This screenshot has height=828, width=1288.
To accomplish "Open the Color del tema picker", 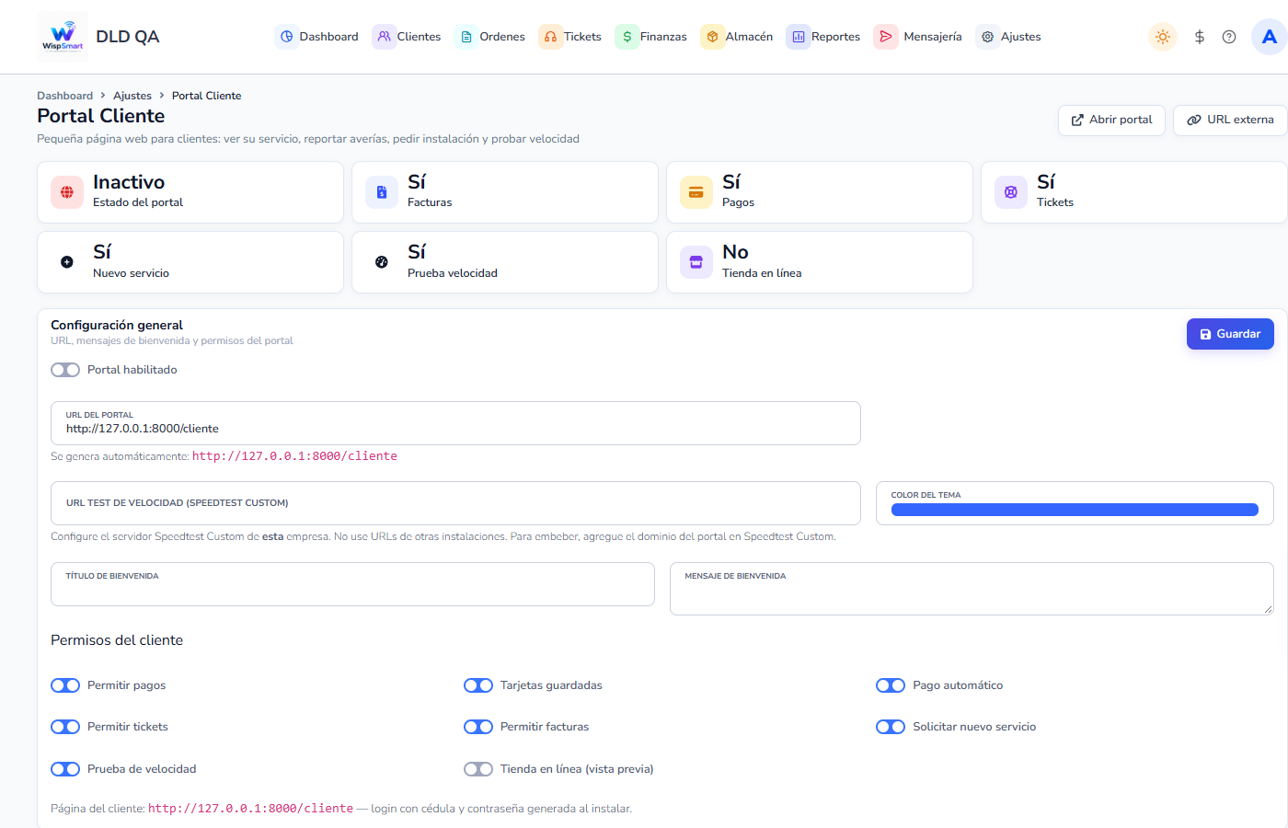I will click(x=1075, y=510).
